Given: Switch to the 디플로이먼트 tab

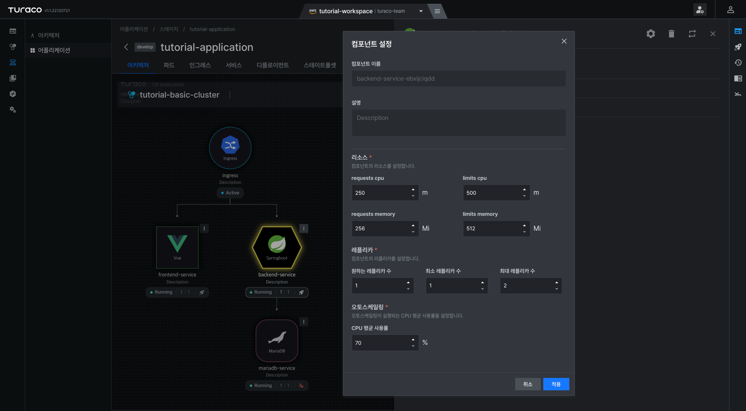Looking at the screenshot, I should click(x=273, y=65).
